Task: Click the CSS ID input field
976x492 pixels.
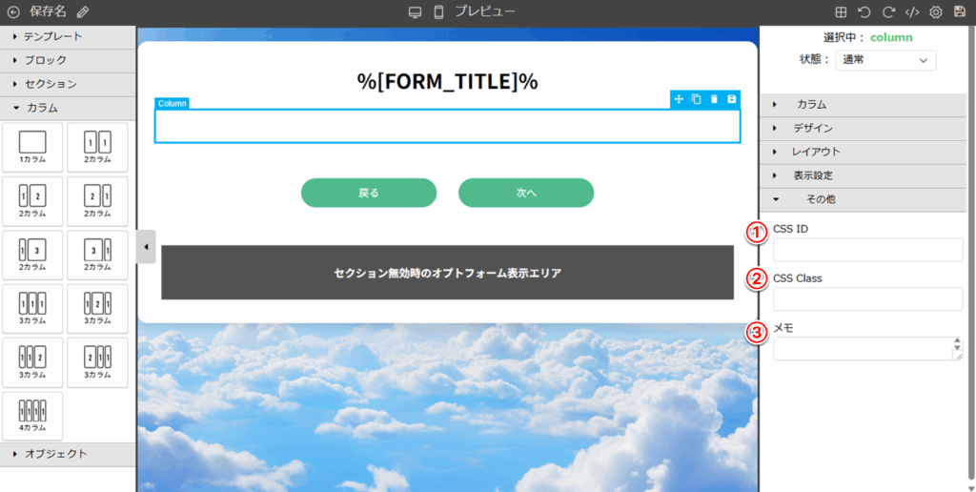Action: tap(867, 250)
